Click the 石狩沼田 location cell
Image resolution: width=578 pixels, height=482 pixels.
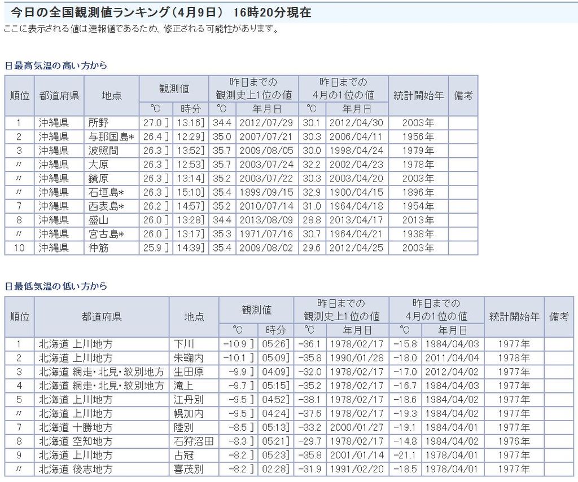pyautogui.click(x=193, y=441)
